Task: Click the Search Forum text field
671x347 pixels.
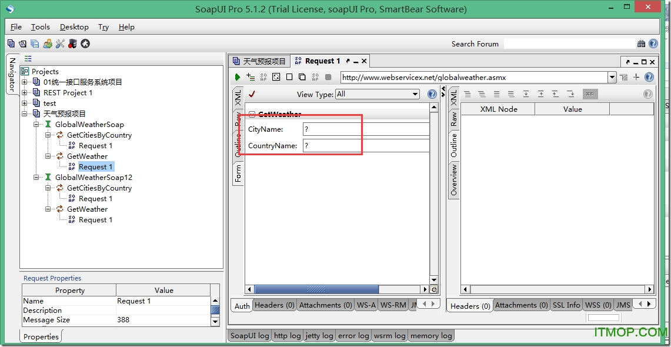Action: click(x=570, y=44)
